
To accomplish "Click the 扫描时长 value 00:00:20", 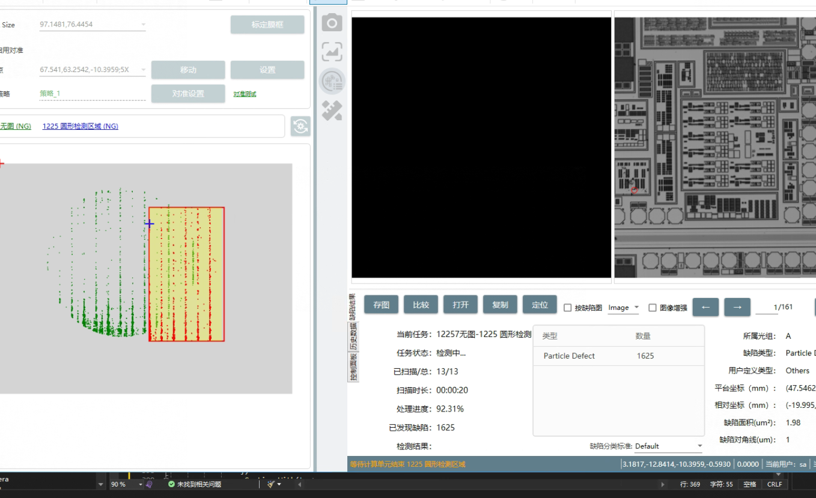I will point(452,390).
